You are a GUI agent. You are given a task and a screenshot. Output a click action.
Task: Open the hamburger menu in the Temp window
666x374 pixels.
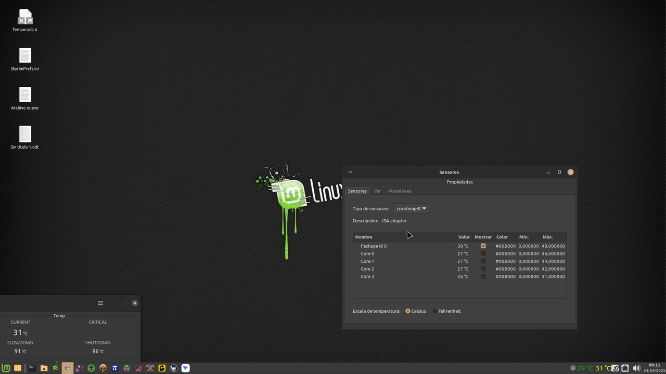point(100,303)
